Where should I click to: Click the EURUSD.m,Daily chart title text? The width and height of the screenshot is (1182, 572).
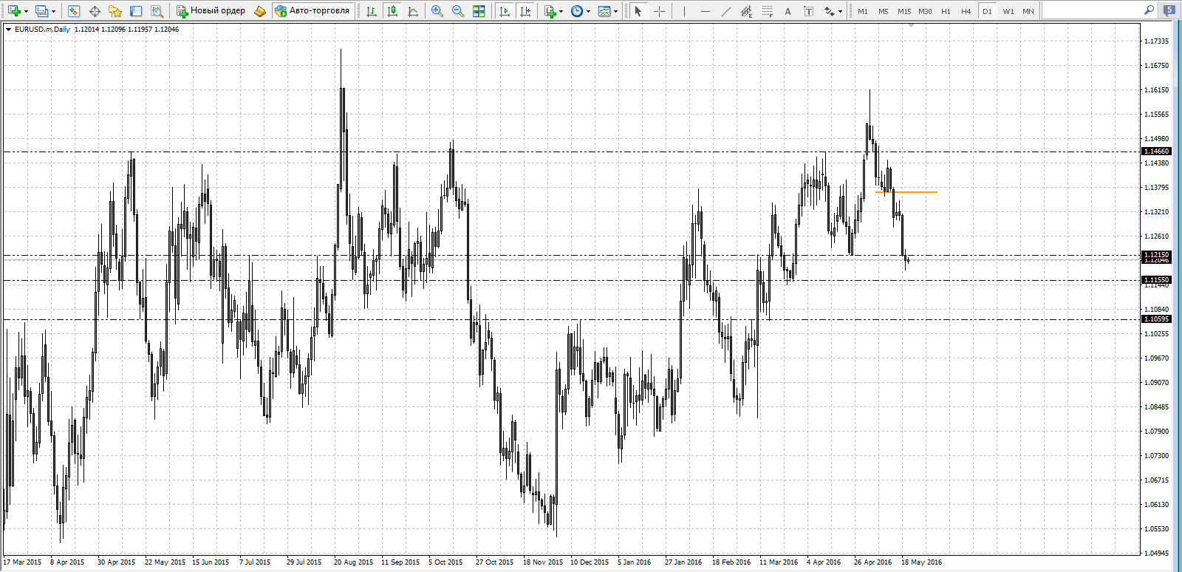tap(42, 30)
